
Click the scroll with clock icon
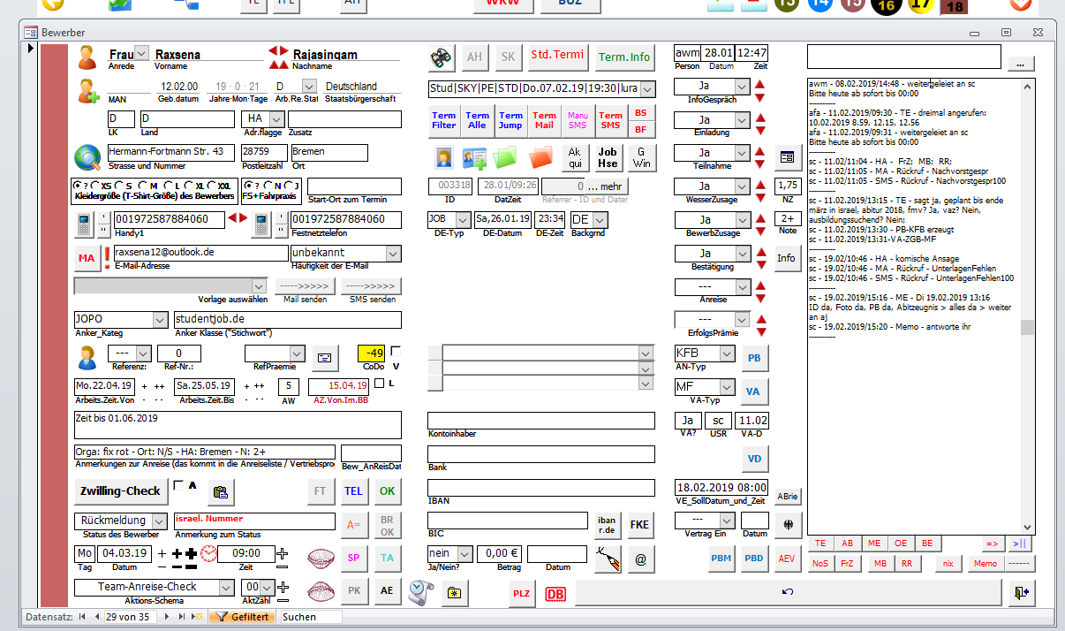tap(421, 590)
